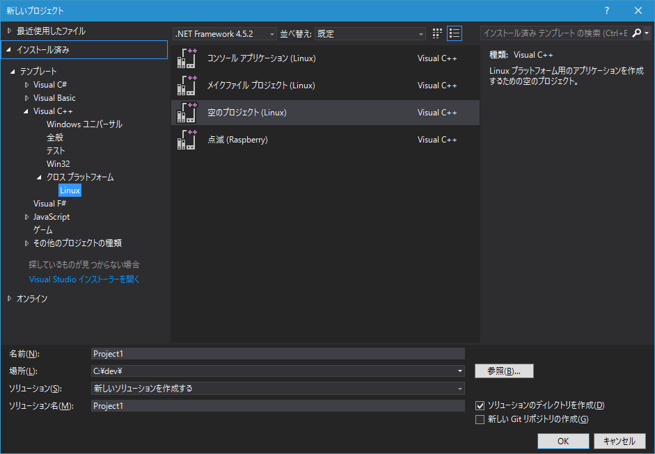The width and height of the screenshot is (655, 454).
Task: Choose 点滅 (Raspberry) template
Action: 325,140
